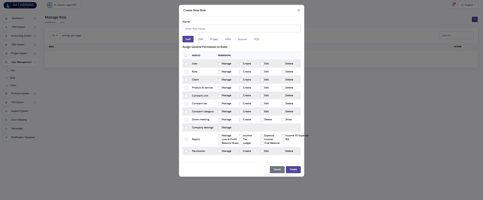Open the English language dropdown

(468, 5)
